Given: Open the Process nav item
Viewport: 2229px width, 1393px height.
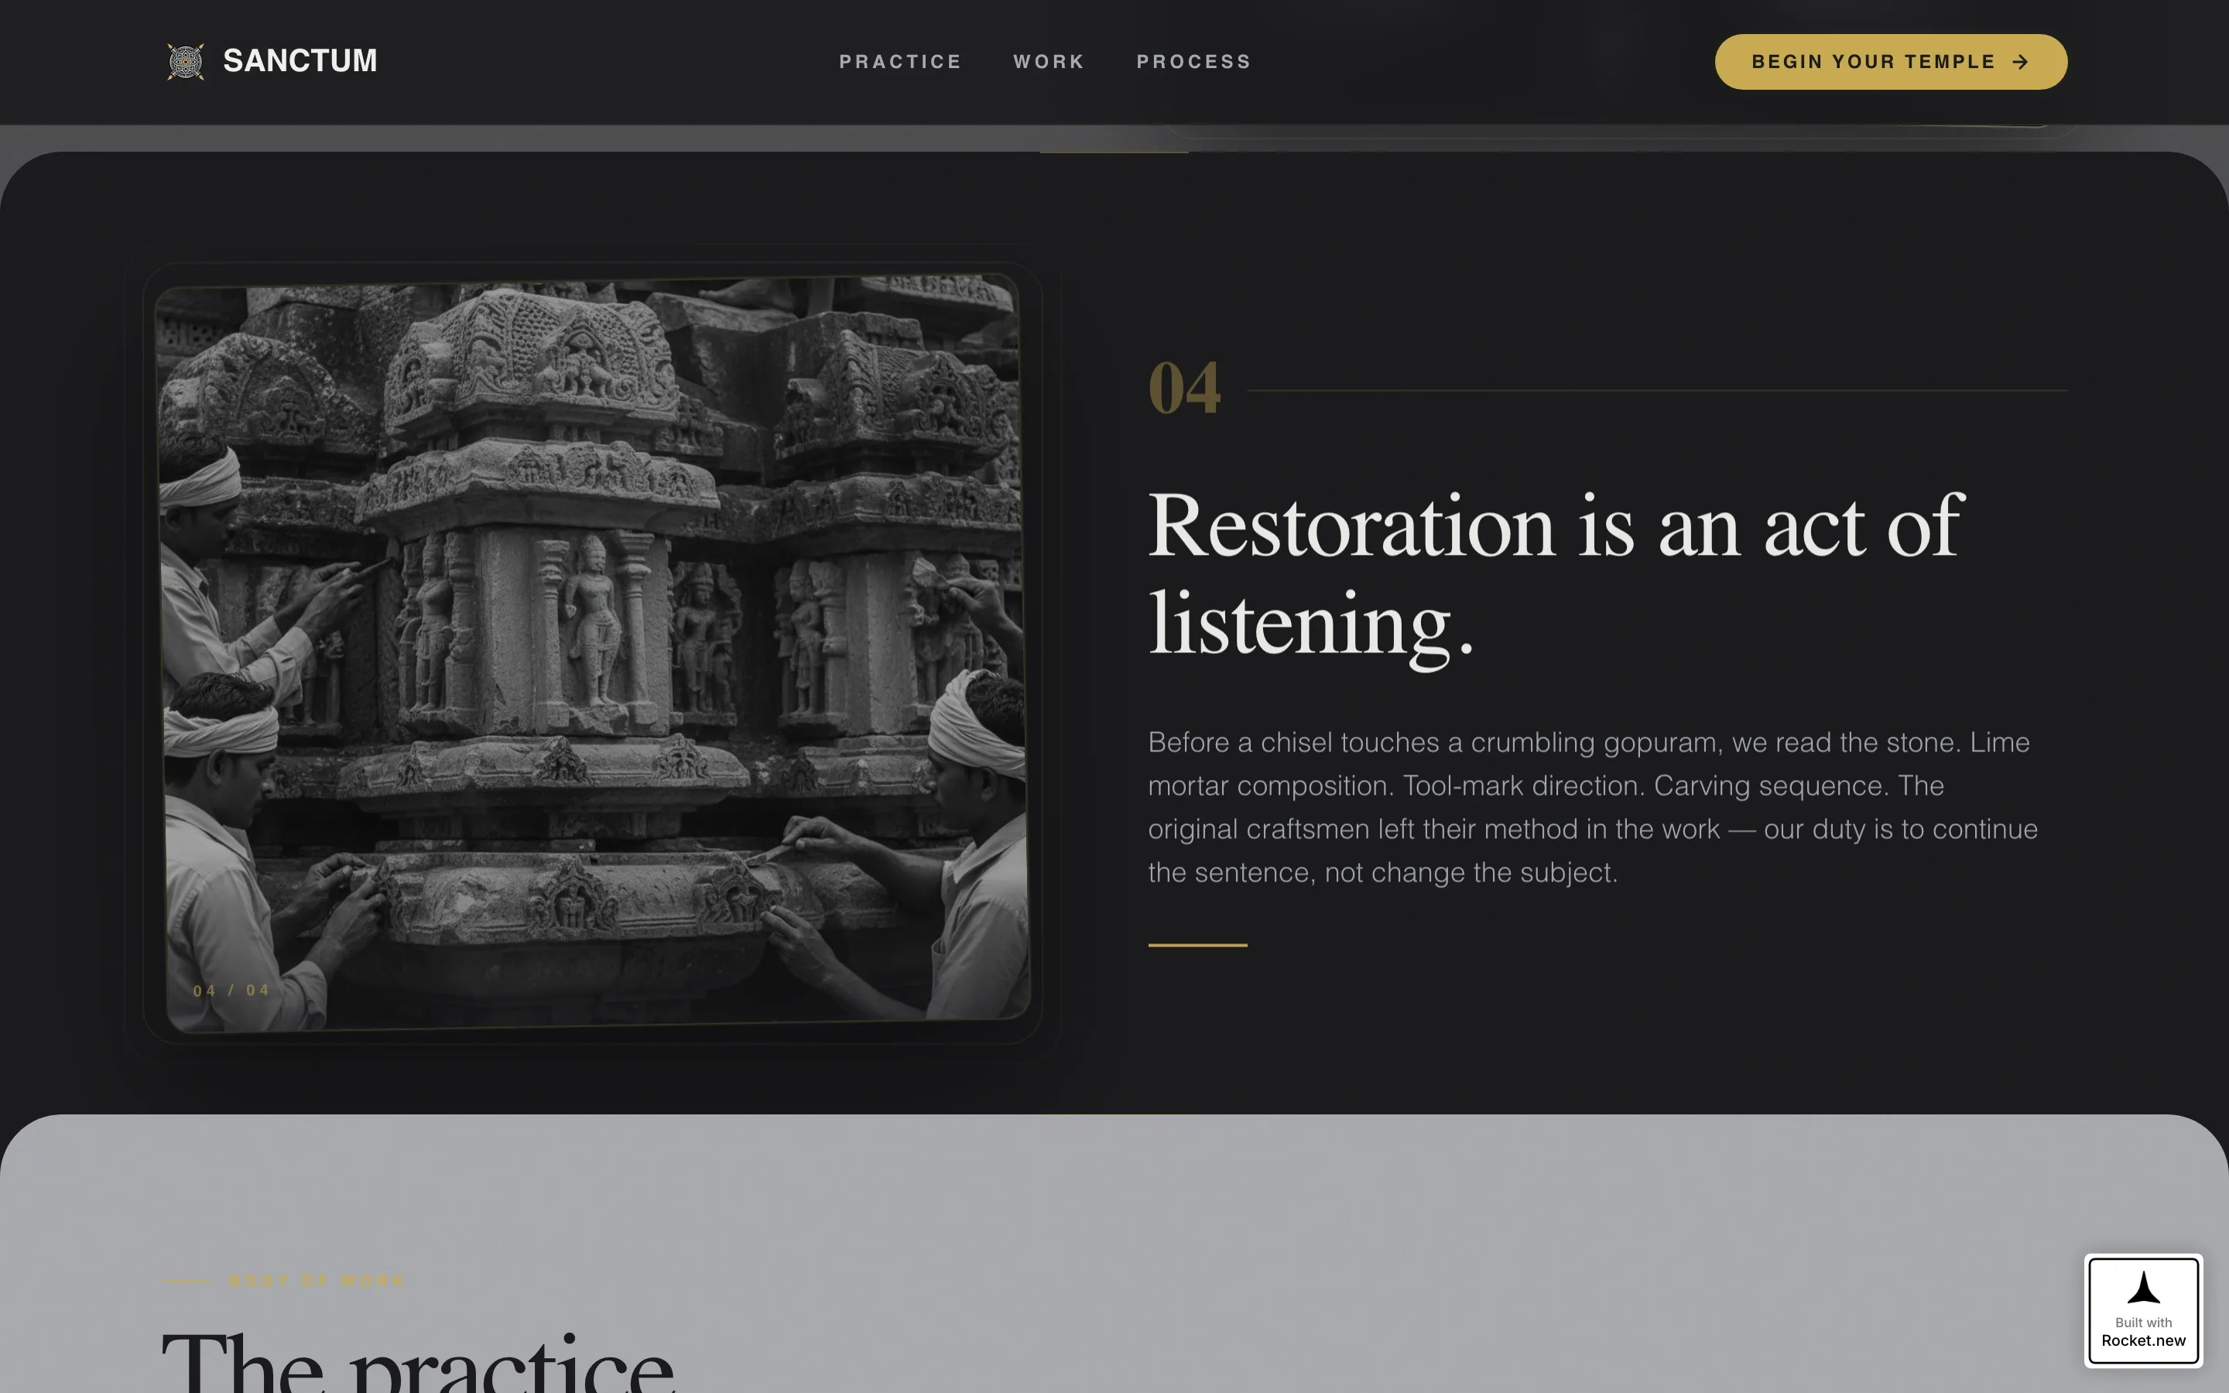Looking at the screenshot, I should click(1193, 62).
